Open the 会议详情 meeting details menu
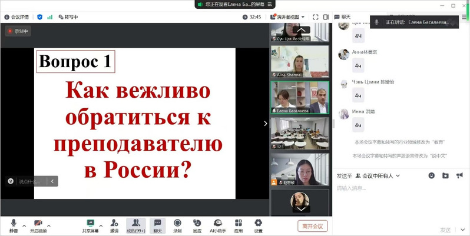 (16, 17)
